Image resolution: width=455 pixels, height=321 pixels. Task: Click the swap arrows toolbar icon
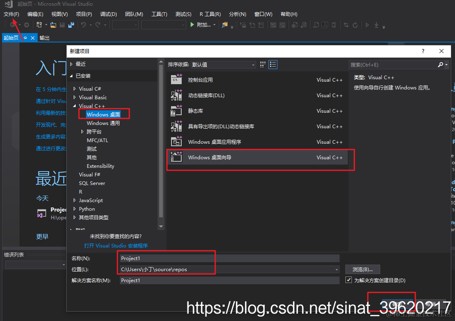tap(346, 25)
